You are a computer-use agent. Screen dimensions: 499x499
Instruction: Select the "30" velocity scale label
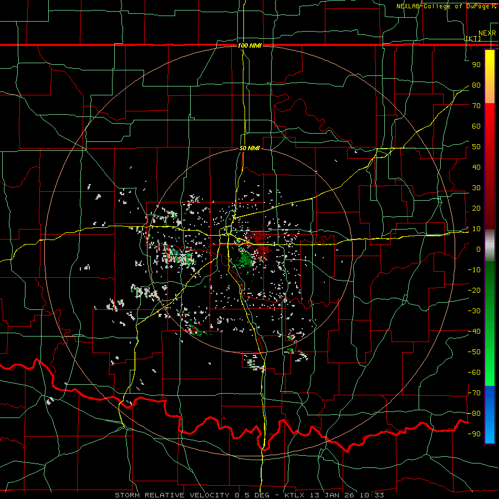coord(476,188)
